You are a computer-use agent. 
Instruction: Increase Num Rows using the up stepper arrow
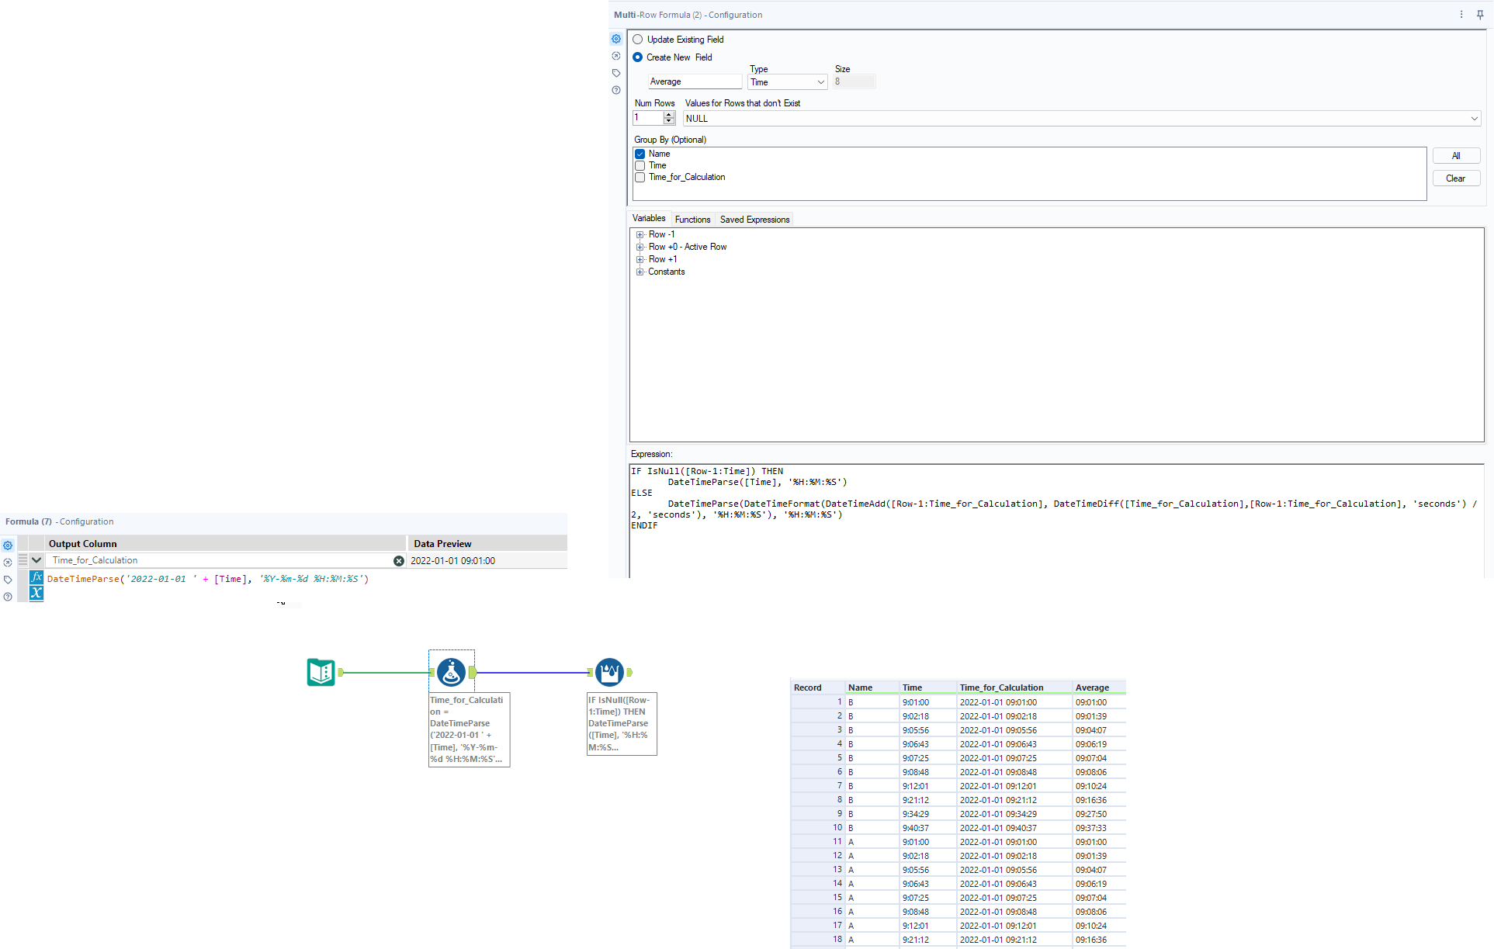(669, 115)
